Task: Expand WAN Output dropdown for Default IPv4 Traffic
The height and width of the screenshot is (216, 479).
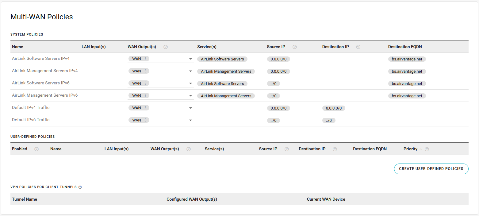Action: (190, 108)
